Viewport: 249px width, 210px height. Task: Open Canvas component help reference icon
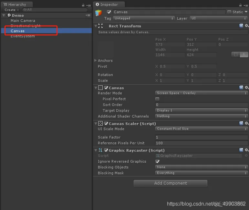(241, 88)
